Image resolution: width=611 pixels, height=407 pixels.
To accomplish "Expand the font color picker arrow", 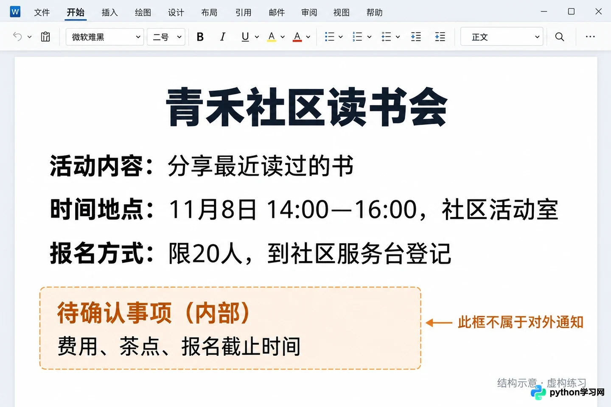I will tap(308, 37).
